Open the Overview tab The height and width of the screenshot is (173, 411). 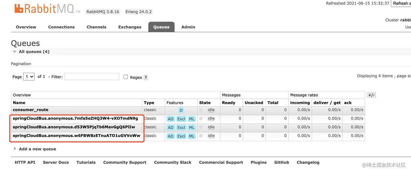click(26, 27)
